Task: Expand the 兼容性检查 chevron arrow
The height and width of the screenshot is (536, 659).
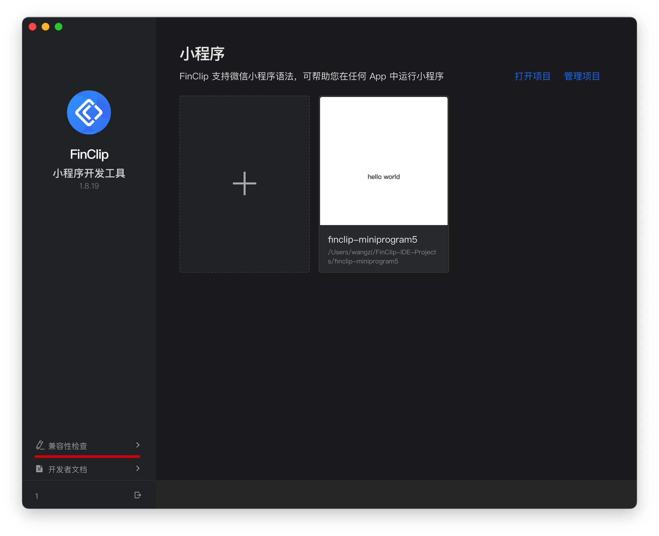Action: pos(138,445)
